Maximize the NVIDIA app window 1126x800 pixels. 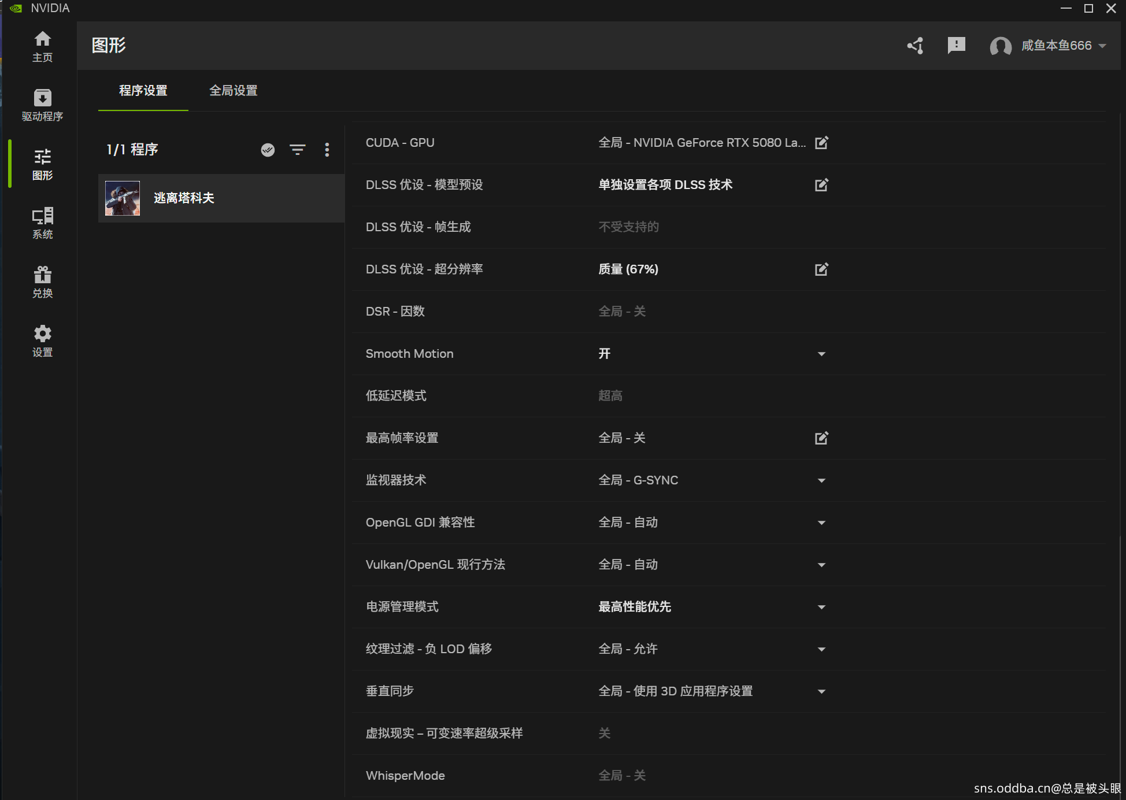coord(1088,8)
